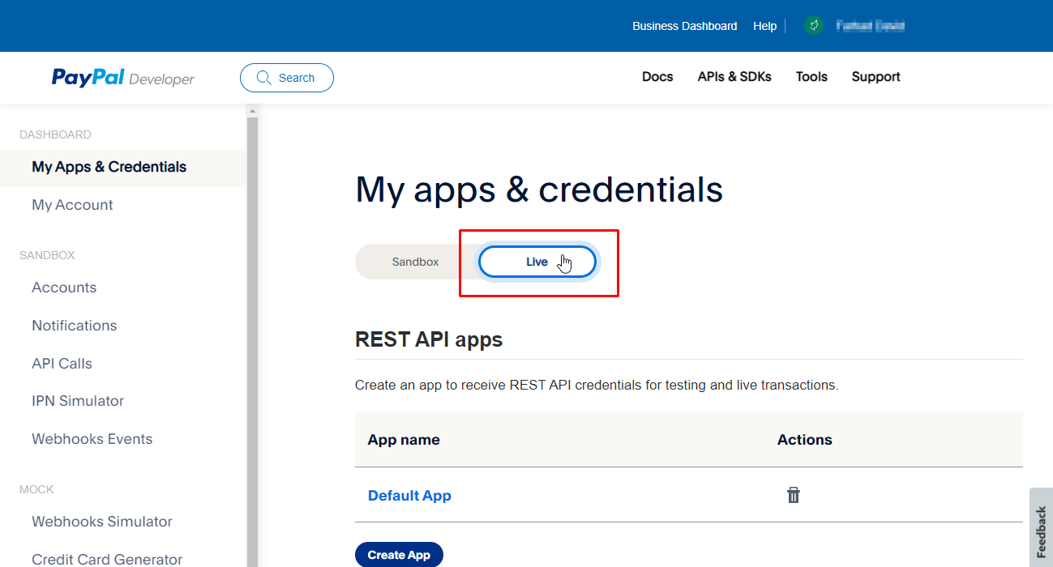Image resolution: width=1053 pixels, height=567 pixels.
Task: Click the REST API apps heading
Action: (x=429, y=339)
